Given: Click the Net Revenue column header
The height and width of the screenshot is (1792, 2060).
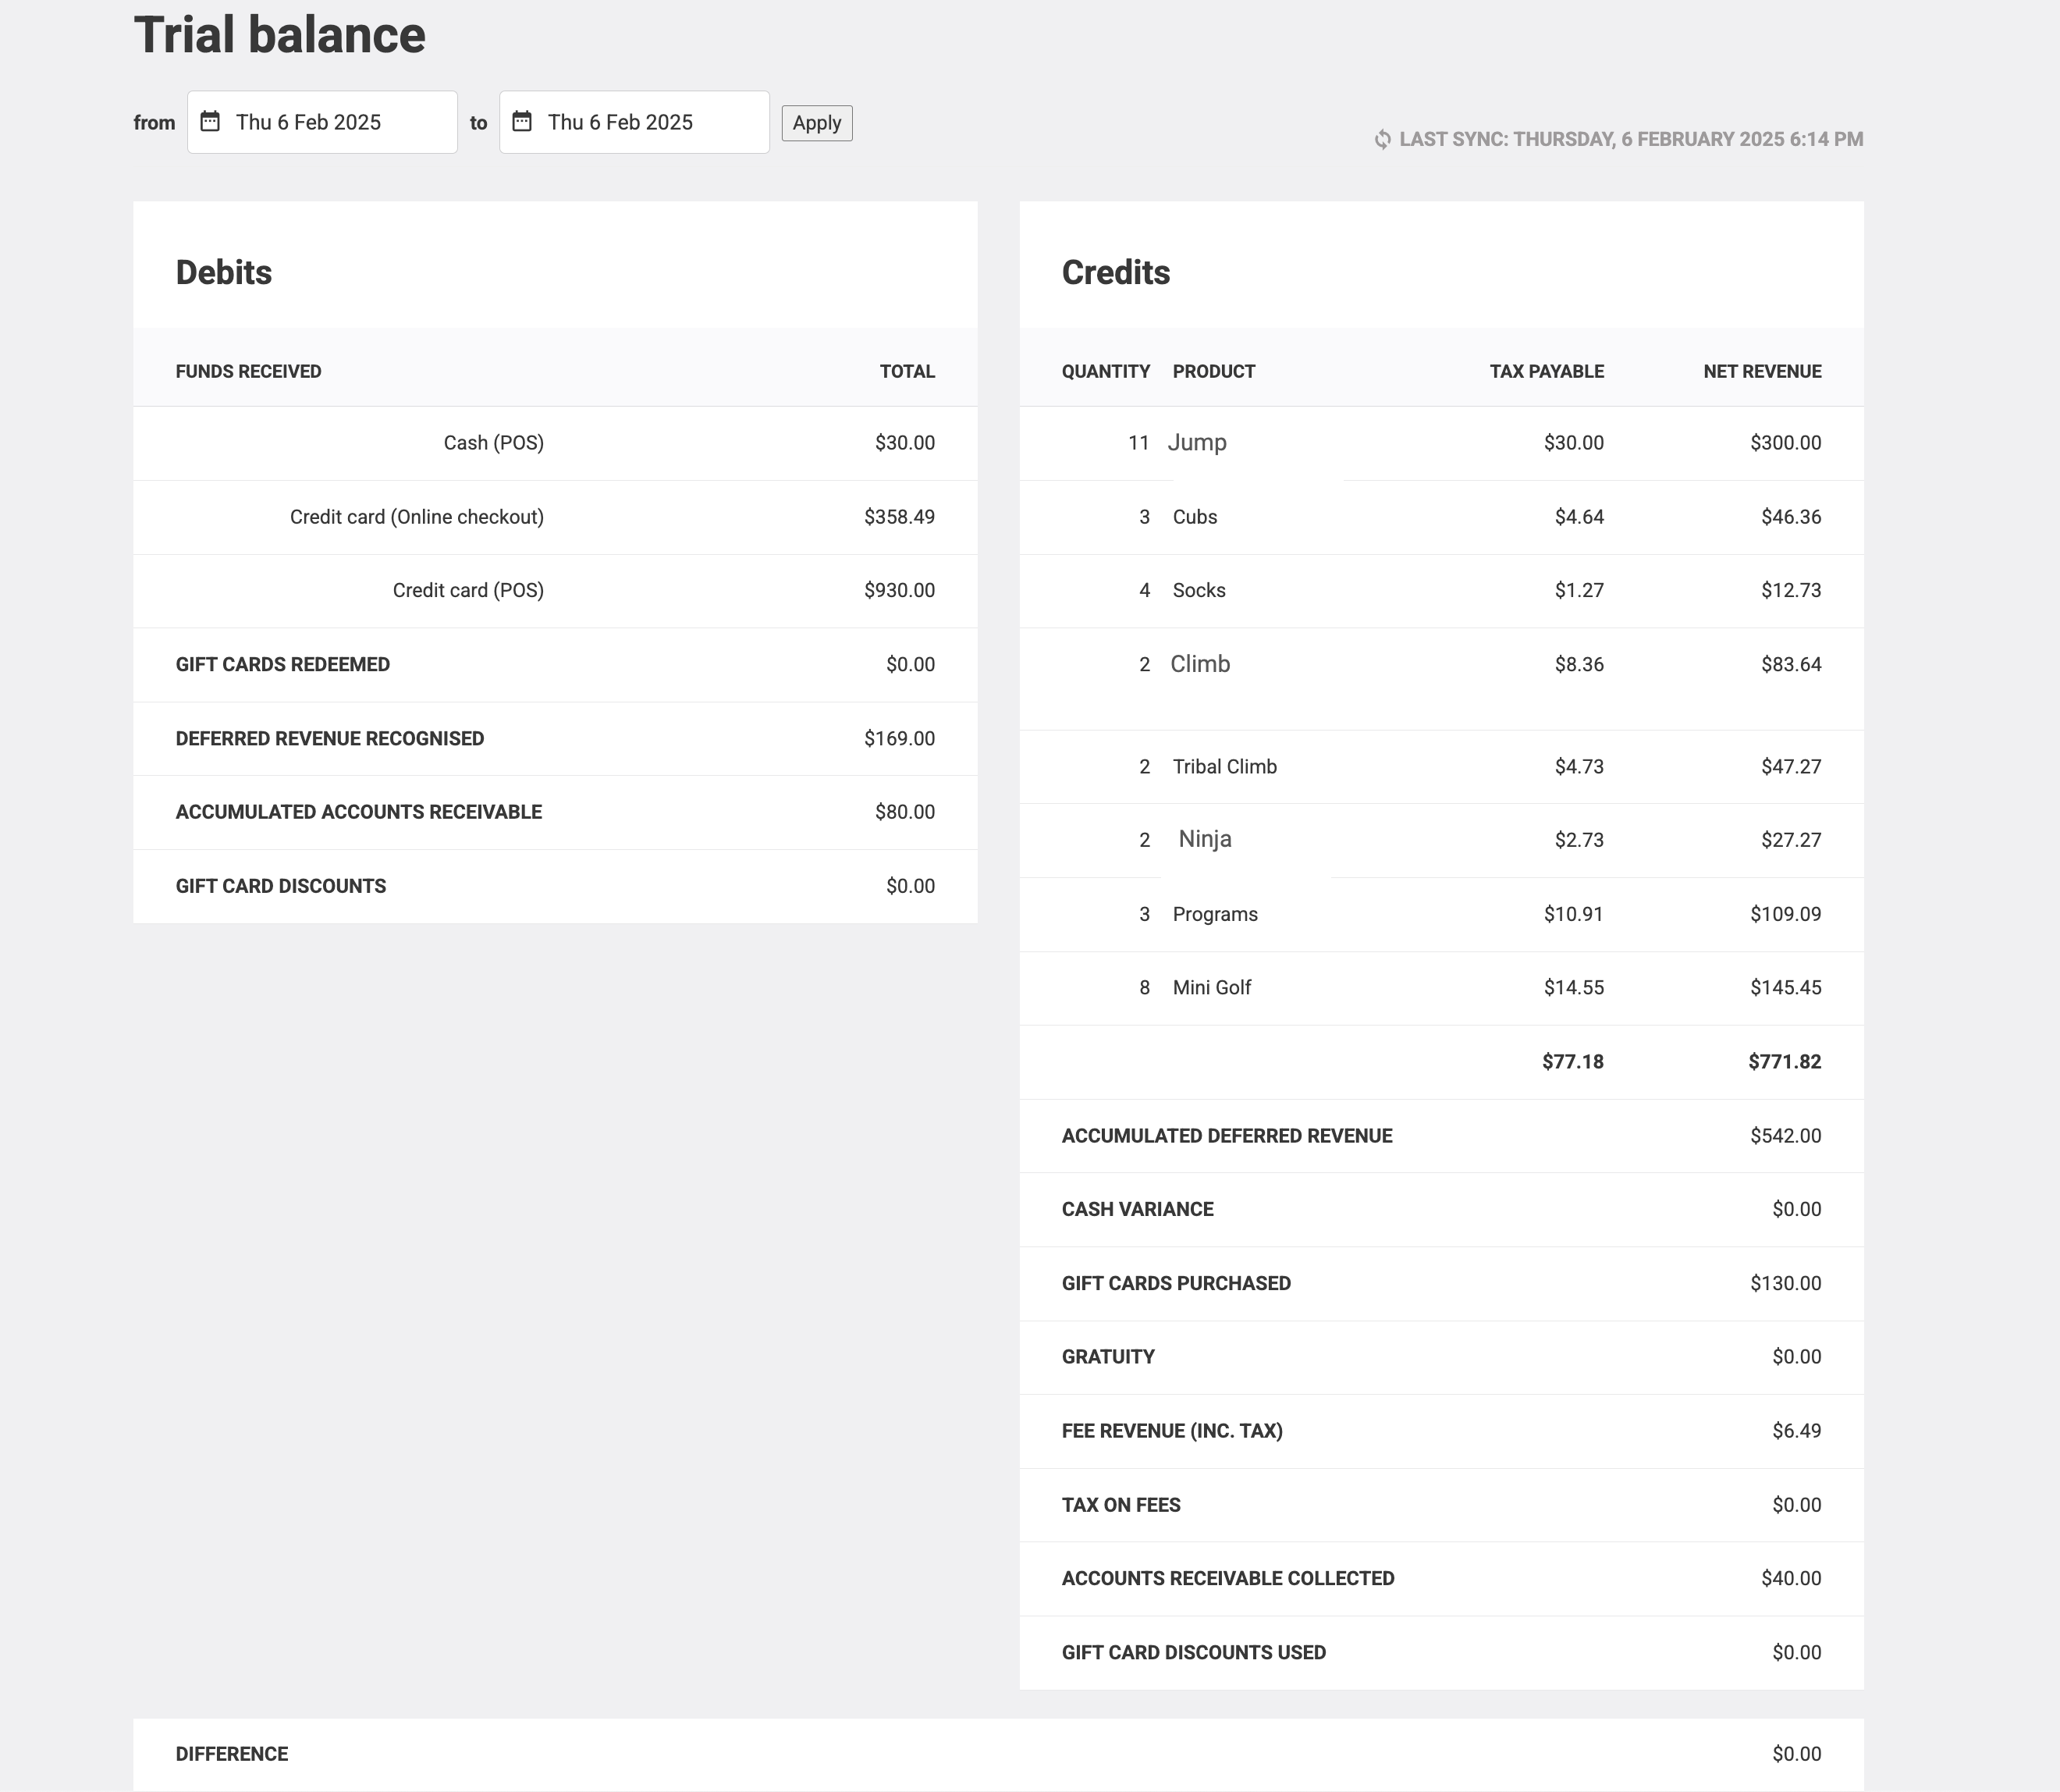Looking at the screenshot, I should coord(1761,372).
